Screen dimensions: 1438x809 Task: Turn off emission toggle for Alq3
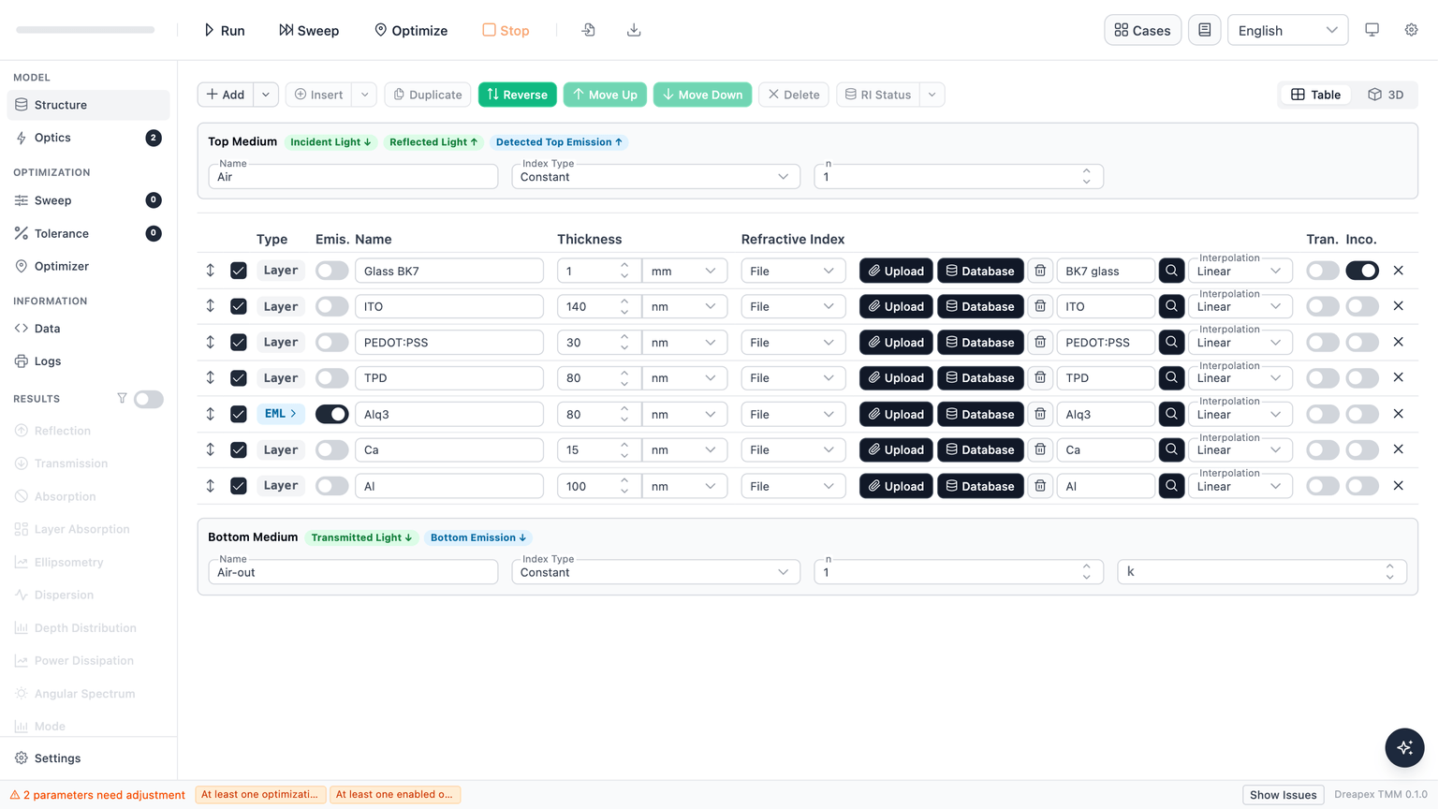[331, 414]
